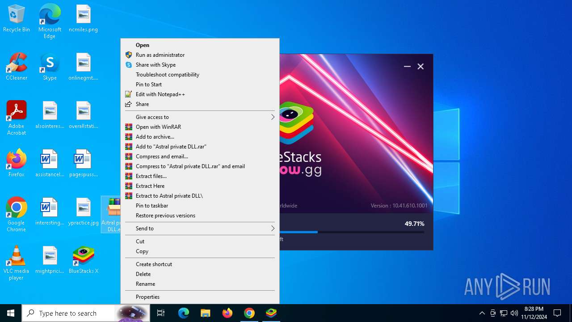Screen dimensions: 572x322
Task: Open the CCleaner desktop shortcut
Action: [x=17, y=67]
